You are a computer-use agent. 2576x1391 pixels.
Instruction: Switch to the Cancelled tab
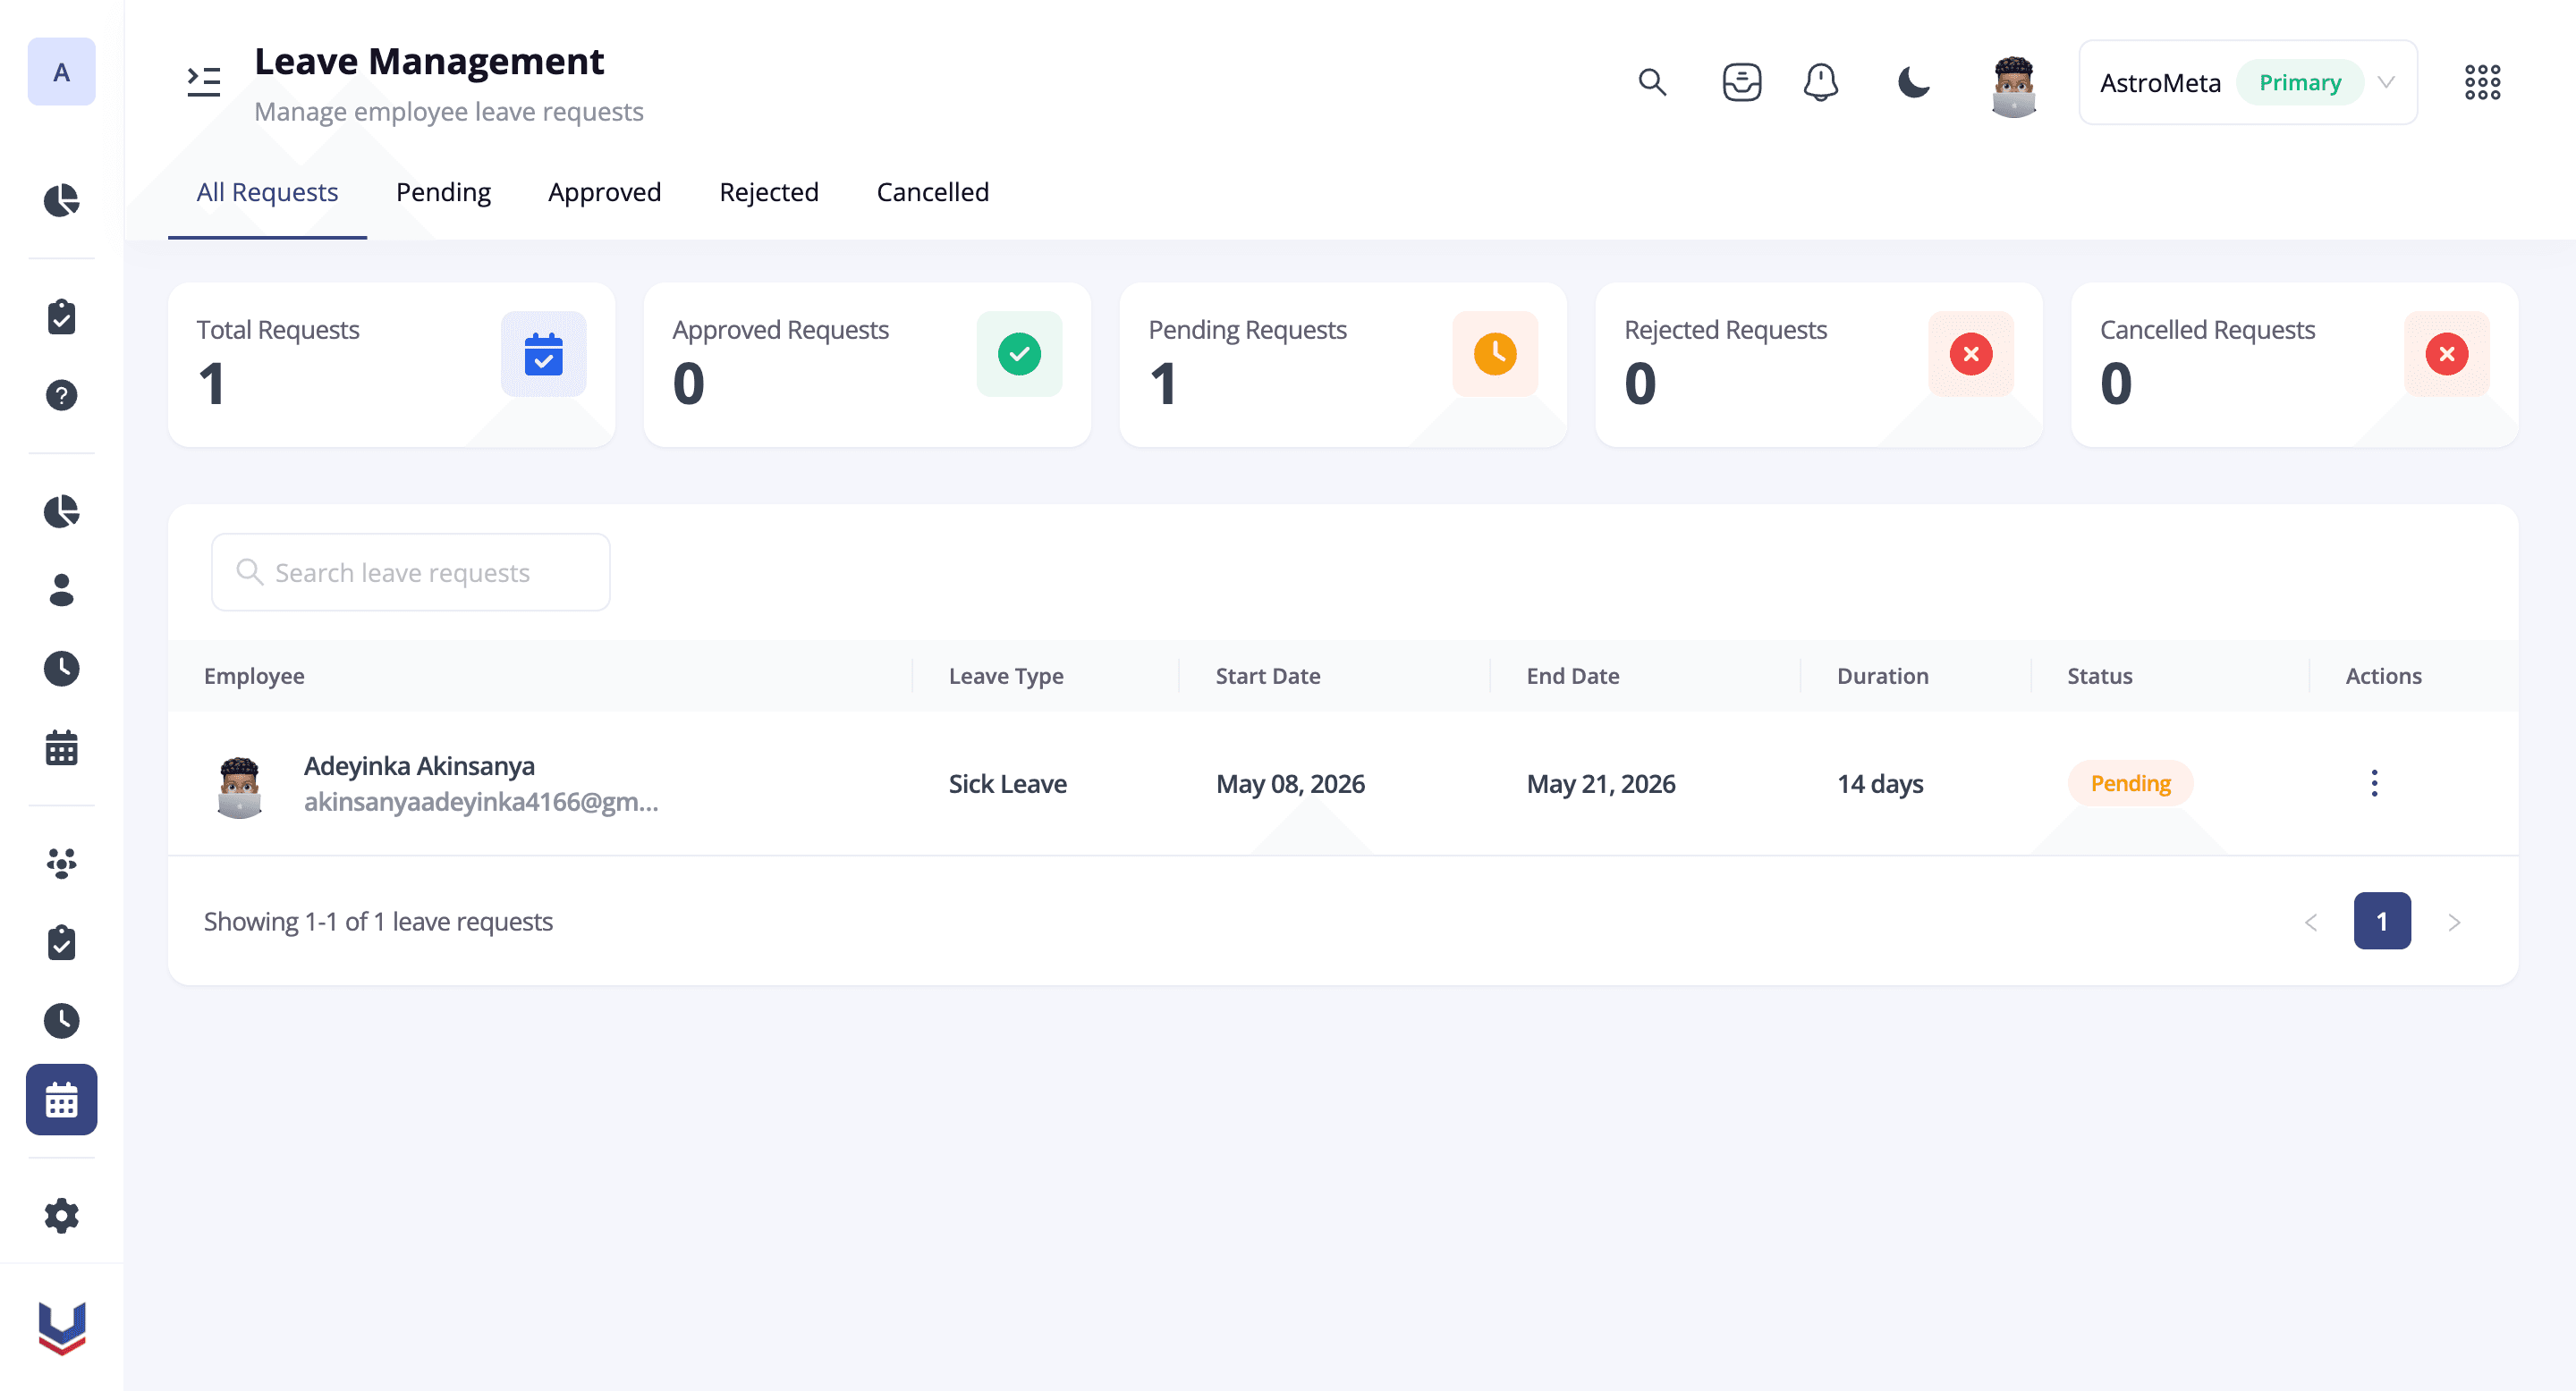click(x=932, y=192)
